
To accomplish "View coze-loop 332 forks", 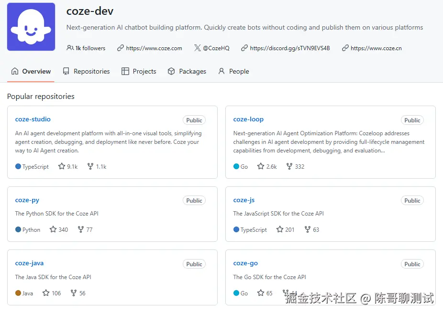I will pyautogui.click(x=295, y=166).
